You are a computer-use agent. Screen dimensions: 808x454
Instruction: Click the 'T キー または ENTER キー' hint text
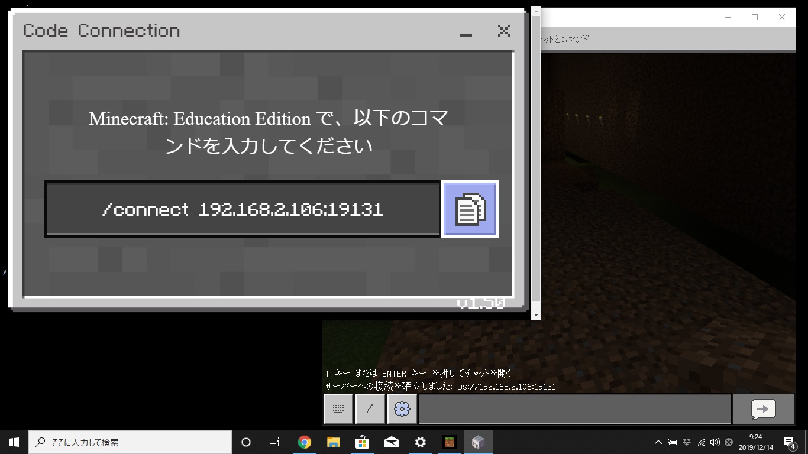(x=418, y=374)
